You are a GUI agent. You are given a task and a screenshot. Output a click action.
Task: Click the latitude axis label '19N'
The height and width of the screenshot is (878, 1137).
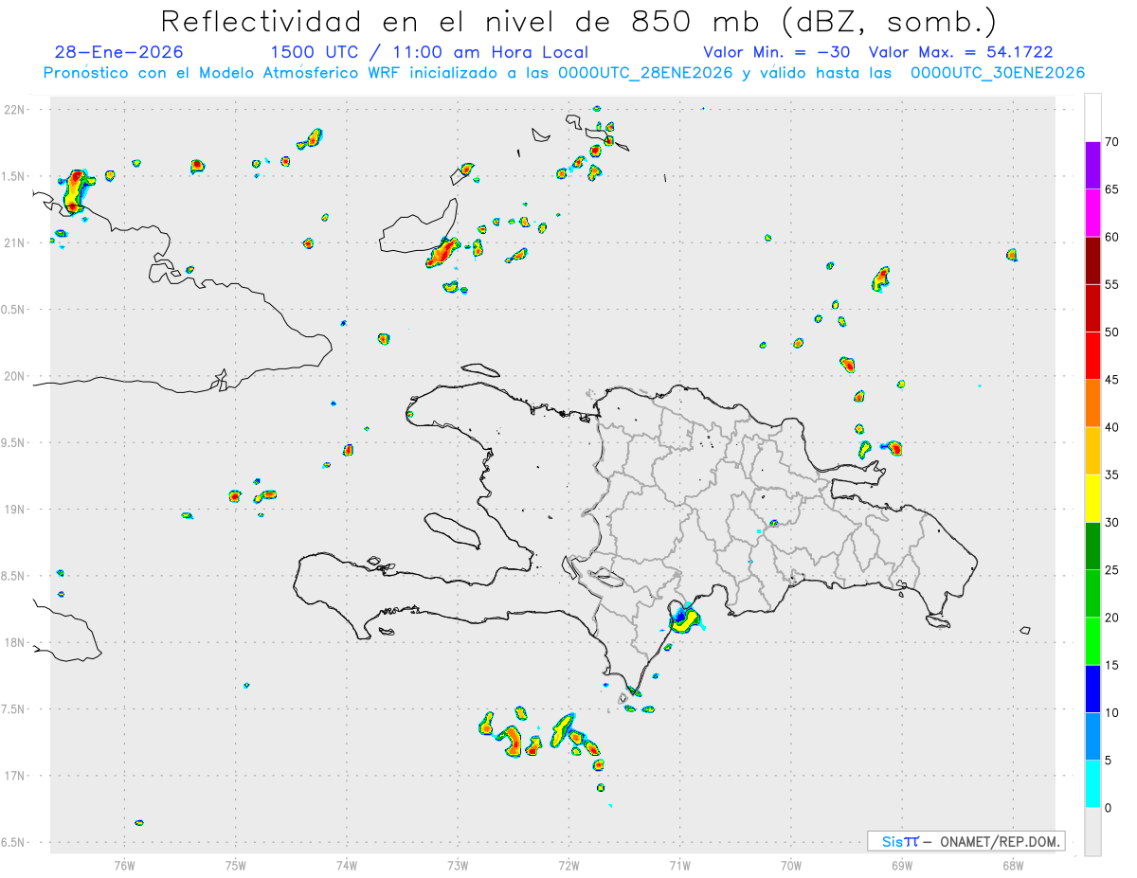[16, 510]
